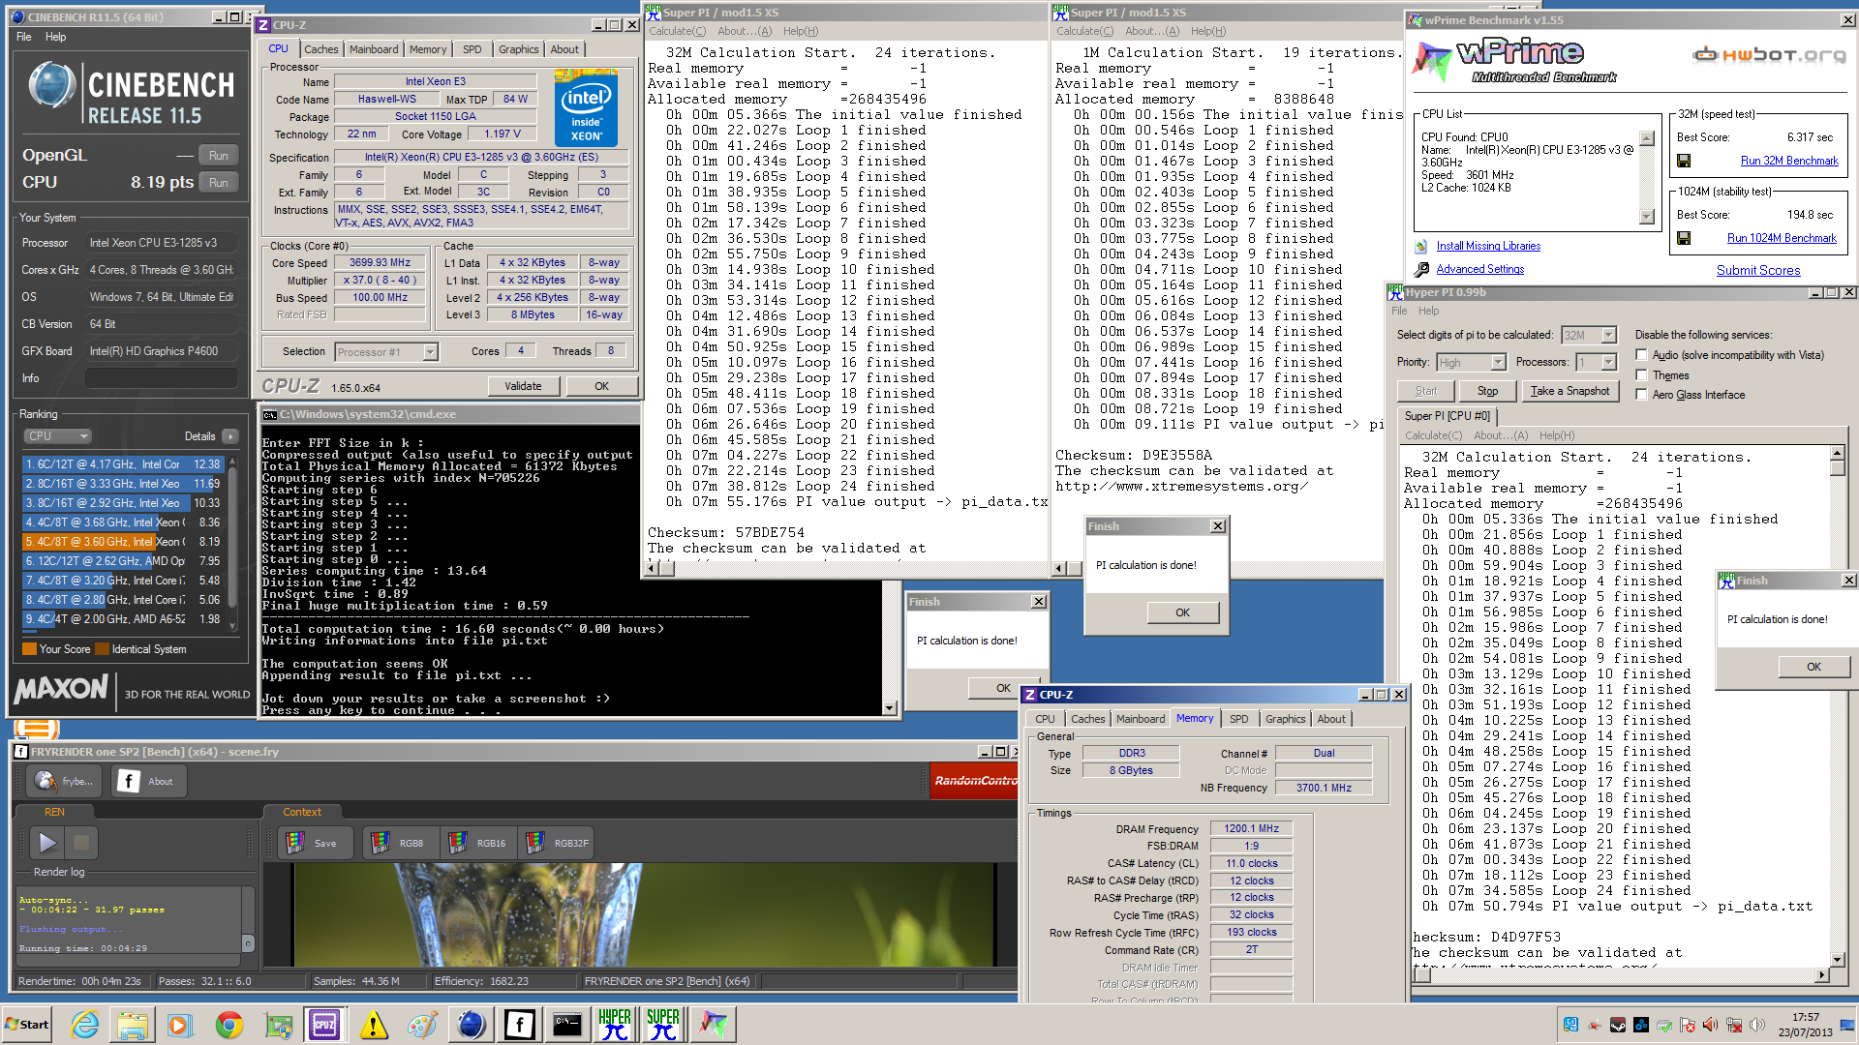Click scrollbar down arrow in cmd.exe window
This screenshot has height=1045, width=1859.
(x=890, y=708)
